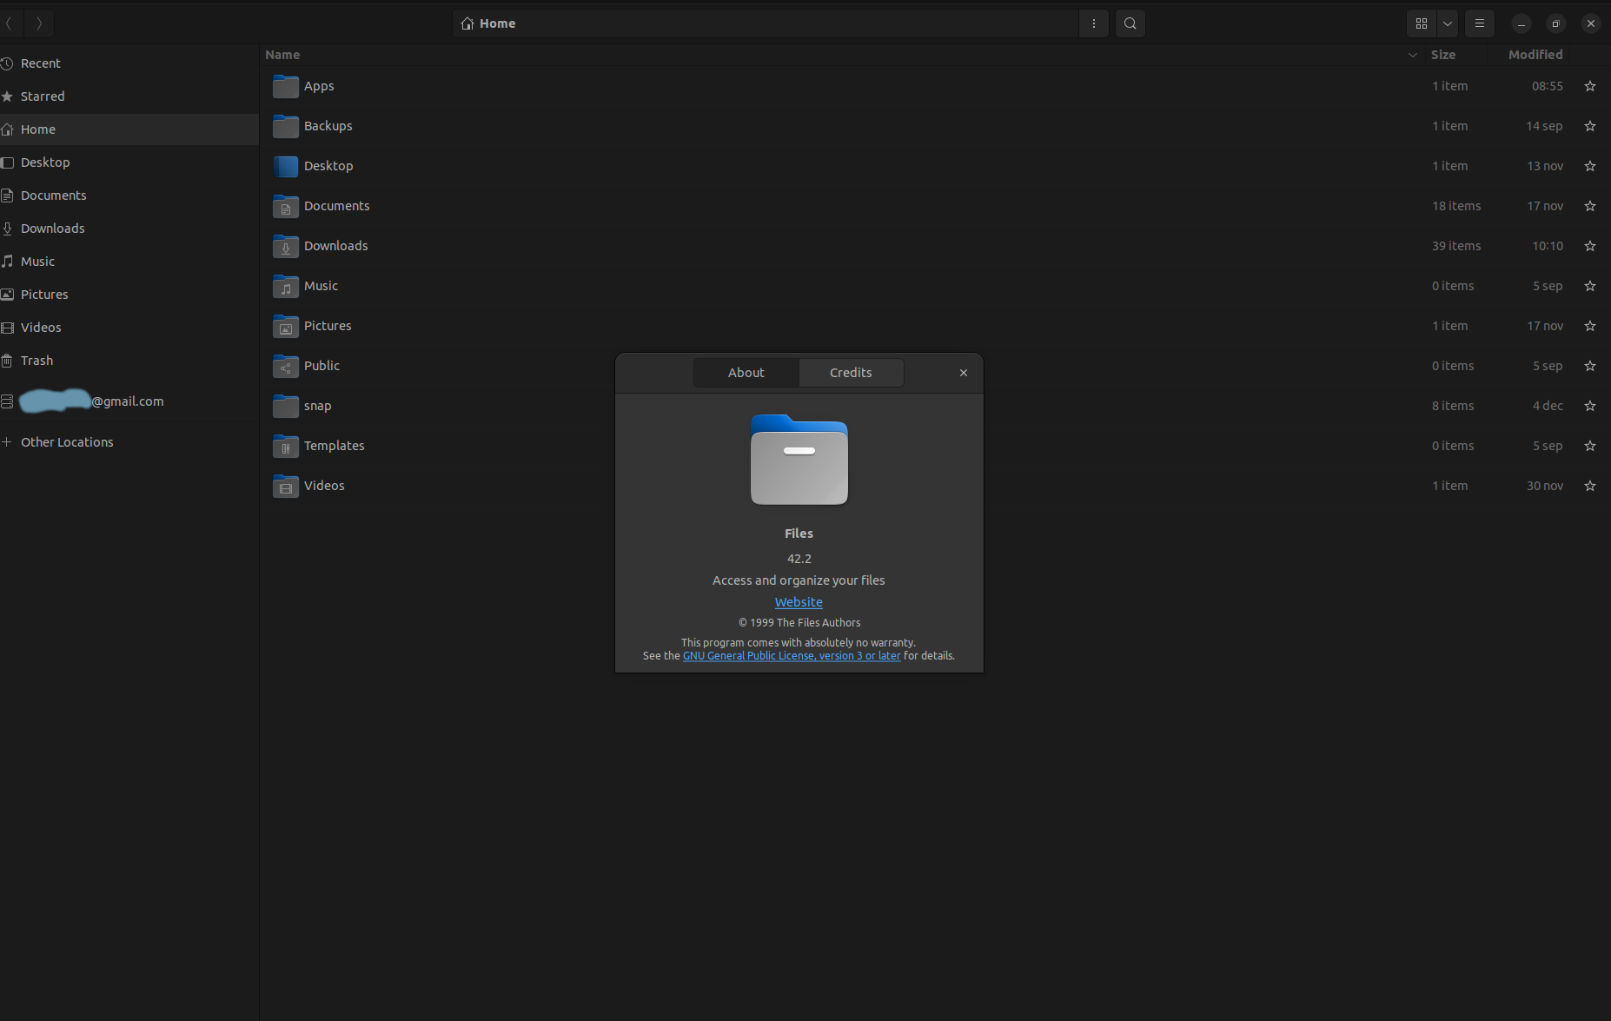Star the Documents folder
This screenshot has height=1021, width=1611.
(x=1590, y=206)
